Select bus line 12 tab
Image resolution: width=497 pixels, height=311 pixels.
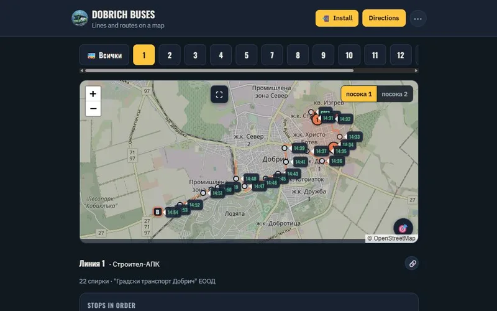pyautogui.click(x=401, y=55)
